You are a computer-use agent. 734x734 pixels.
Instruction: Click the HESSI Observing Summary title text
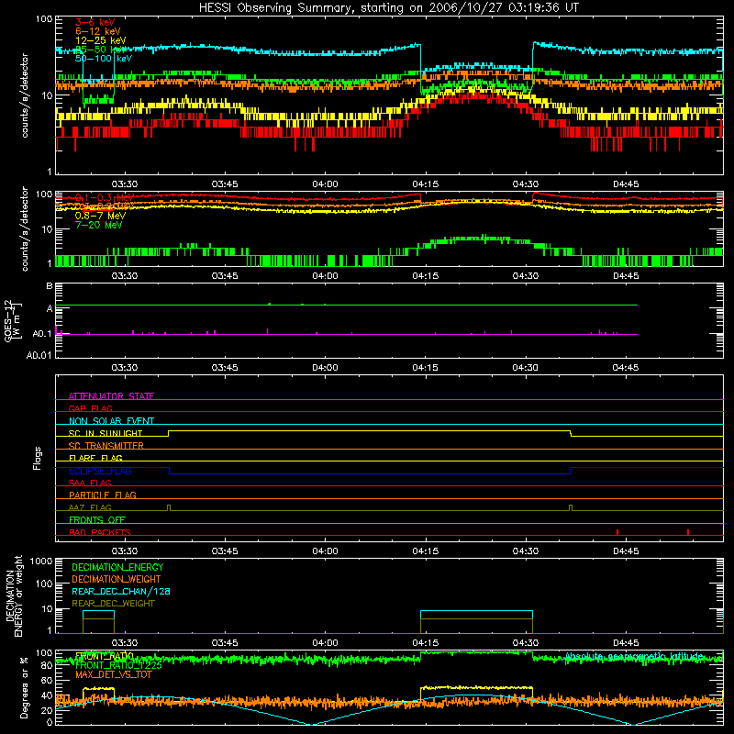(x=388, y=8)
